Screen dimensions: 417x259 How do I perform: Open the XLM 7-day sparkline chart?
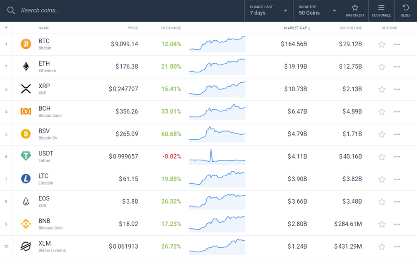(x=217, y=247)
